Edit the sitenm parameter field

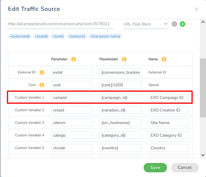point(72,123)
